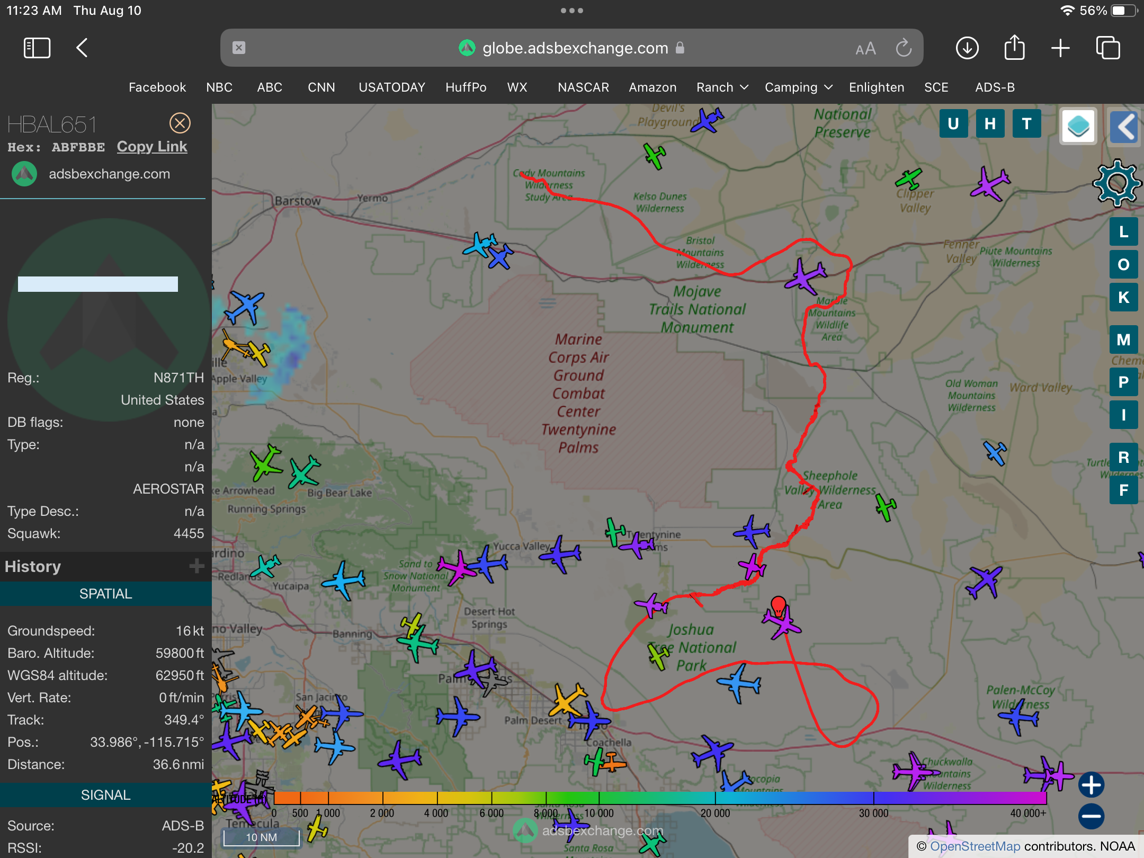
Task: Go back to previous page
Action: coord(82,48)
